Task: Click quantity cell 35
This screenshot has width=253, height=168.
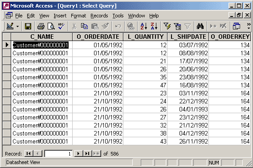Action: pyautogui.click(x=145, y=77)
